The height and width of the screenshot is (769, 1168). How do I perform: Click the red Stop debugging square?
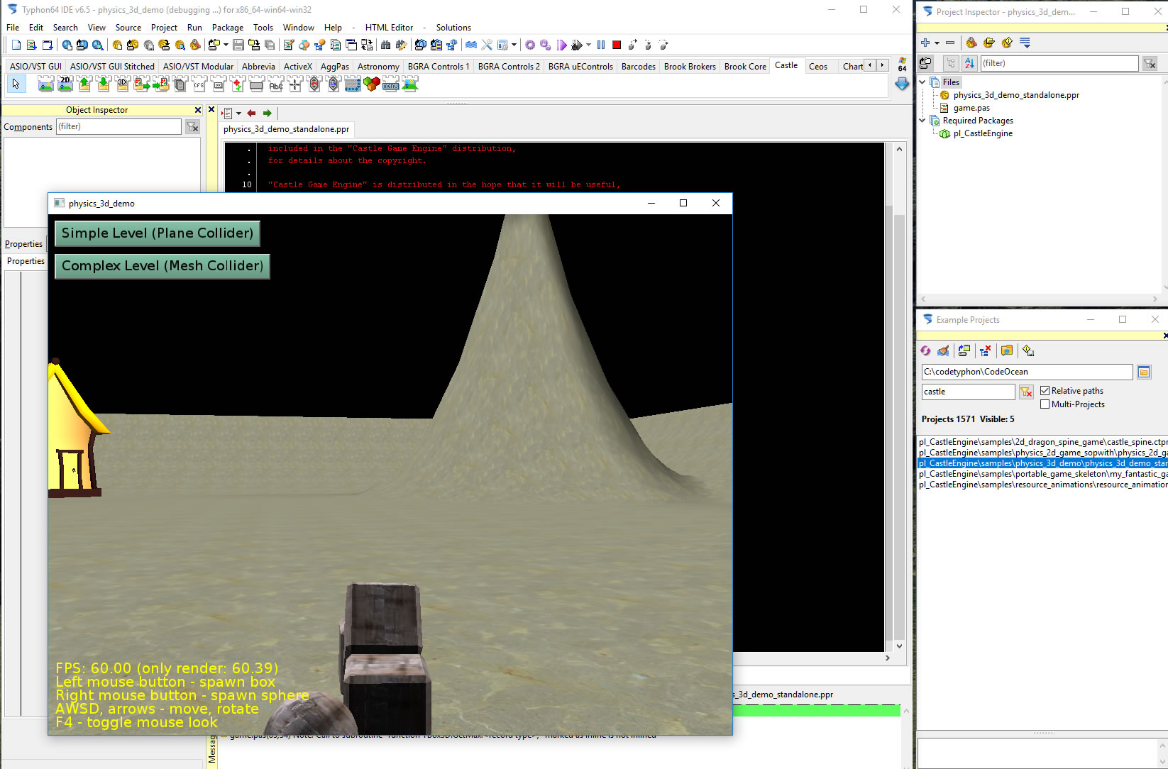point(617,45)
